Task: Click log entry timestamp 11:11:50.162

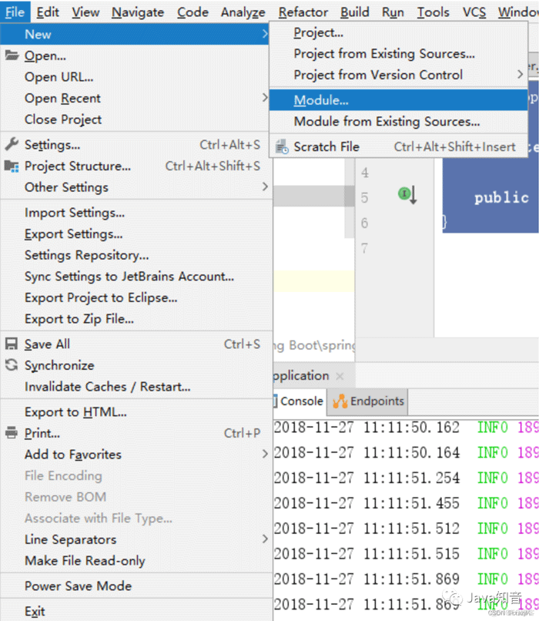Action: pyautogui.click(x=412, y=428)
